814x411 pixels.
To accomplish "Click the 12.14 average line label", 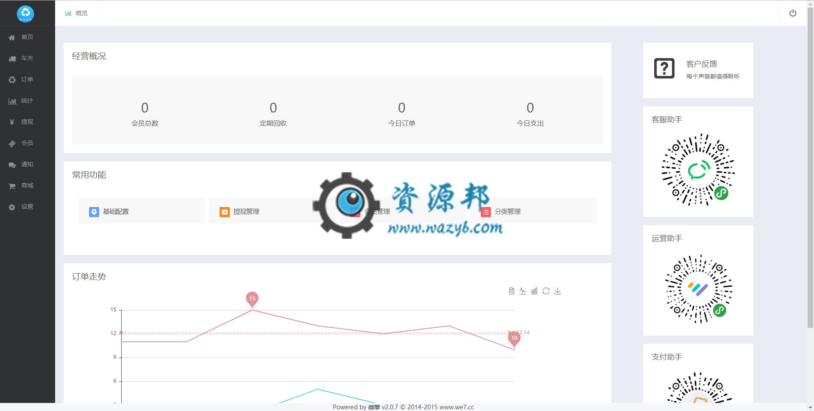I will (523, 333).
